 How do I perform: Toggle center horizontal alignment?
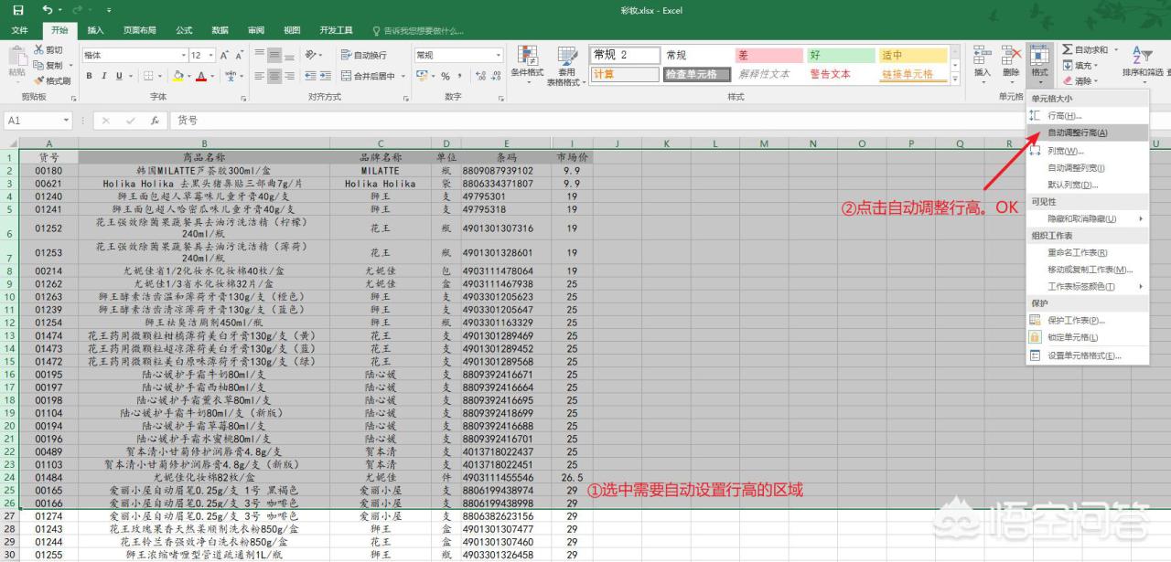click(x=274, y=76)
